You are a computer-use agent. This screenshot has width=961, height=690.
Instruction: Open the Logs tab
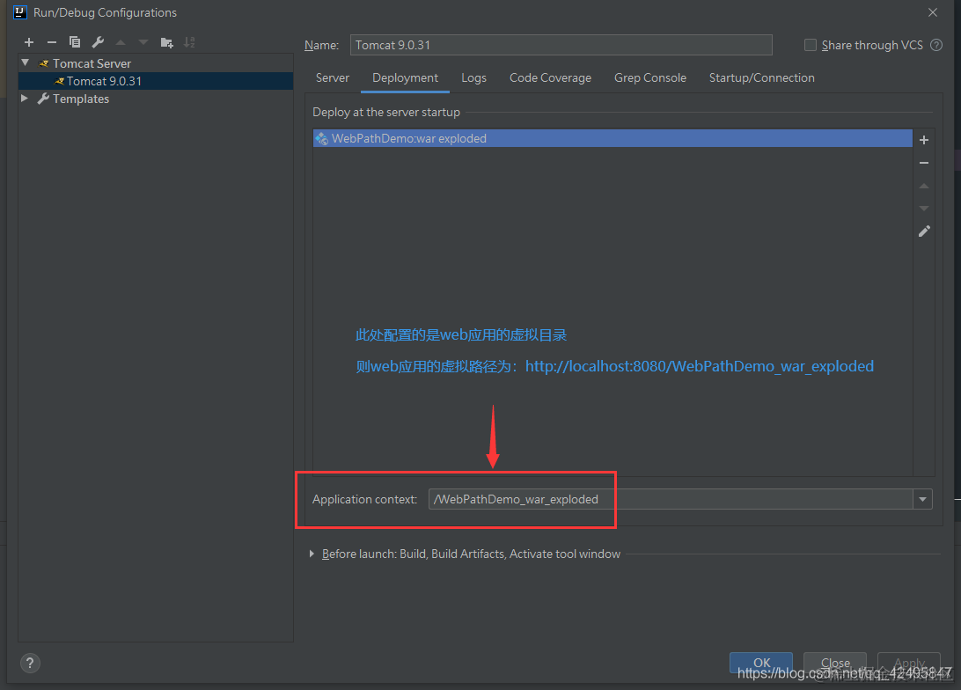[x=473, y=77]
